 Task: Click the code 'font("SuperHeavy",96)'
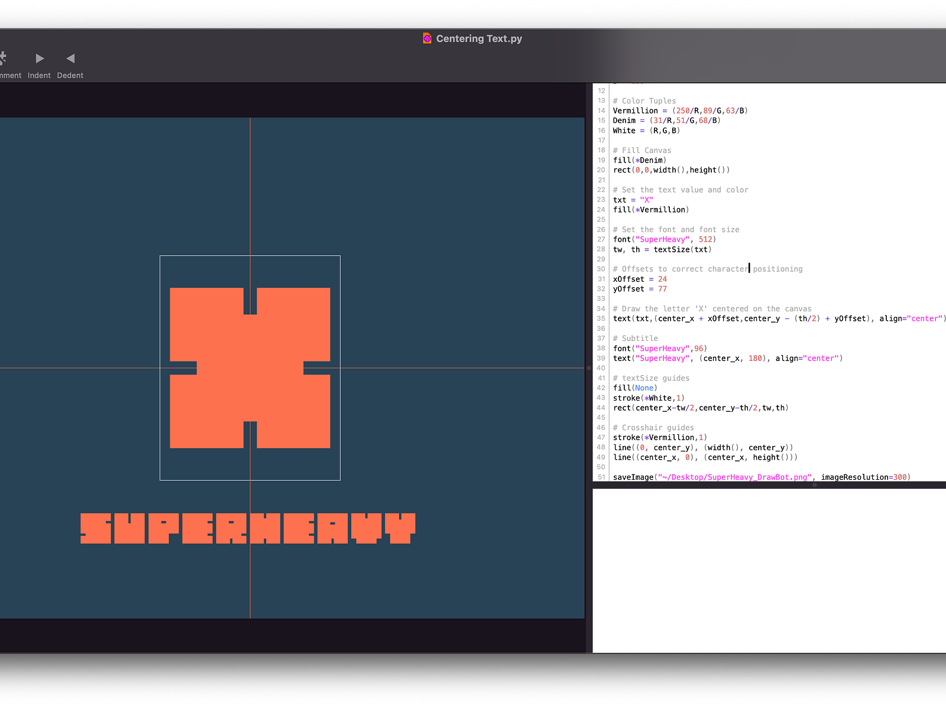[660, 349]
